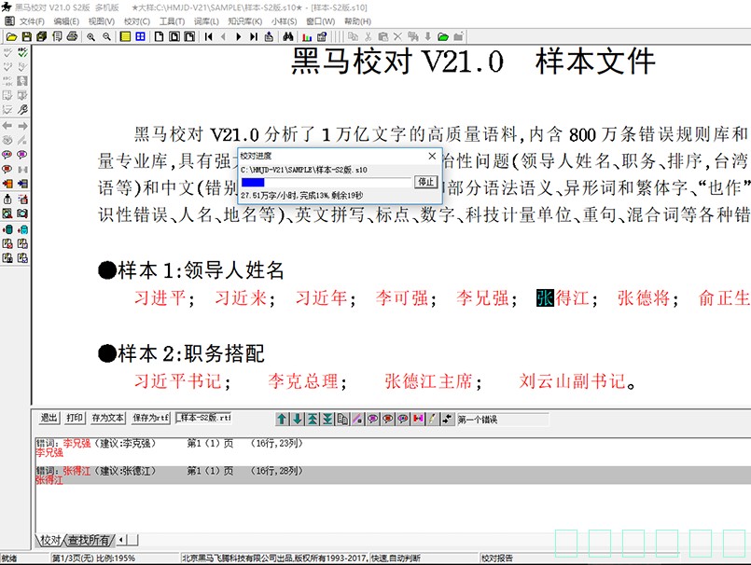Viewport: 751px width, 565px height.
Task: Click the red word 习近米 in document
Action: point(240,298)
